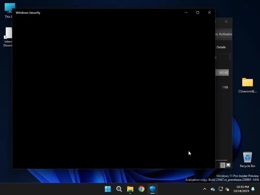This screenshot has height=195, width=260.
Task: Open Google Chrome from taskbar
Action: coord(141,189)
